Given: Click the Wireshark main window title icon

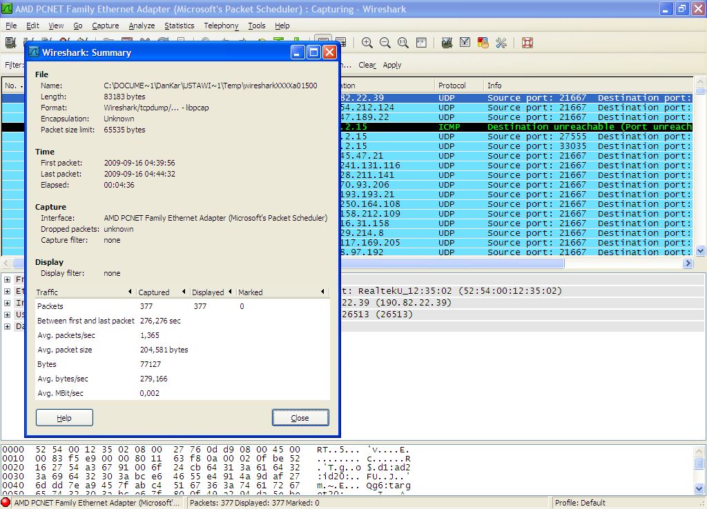Looking at the screenshot, I should tap(7, 8).
